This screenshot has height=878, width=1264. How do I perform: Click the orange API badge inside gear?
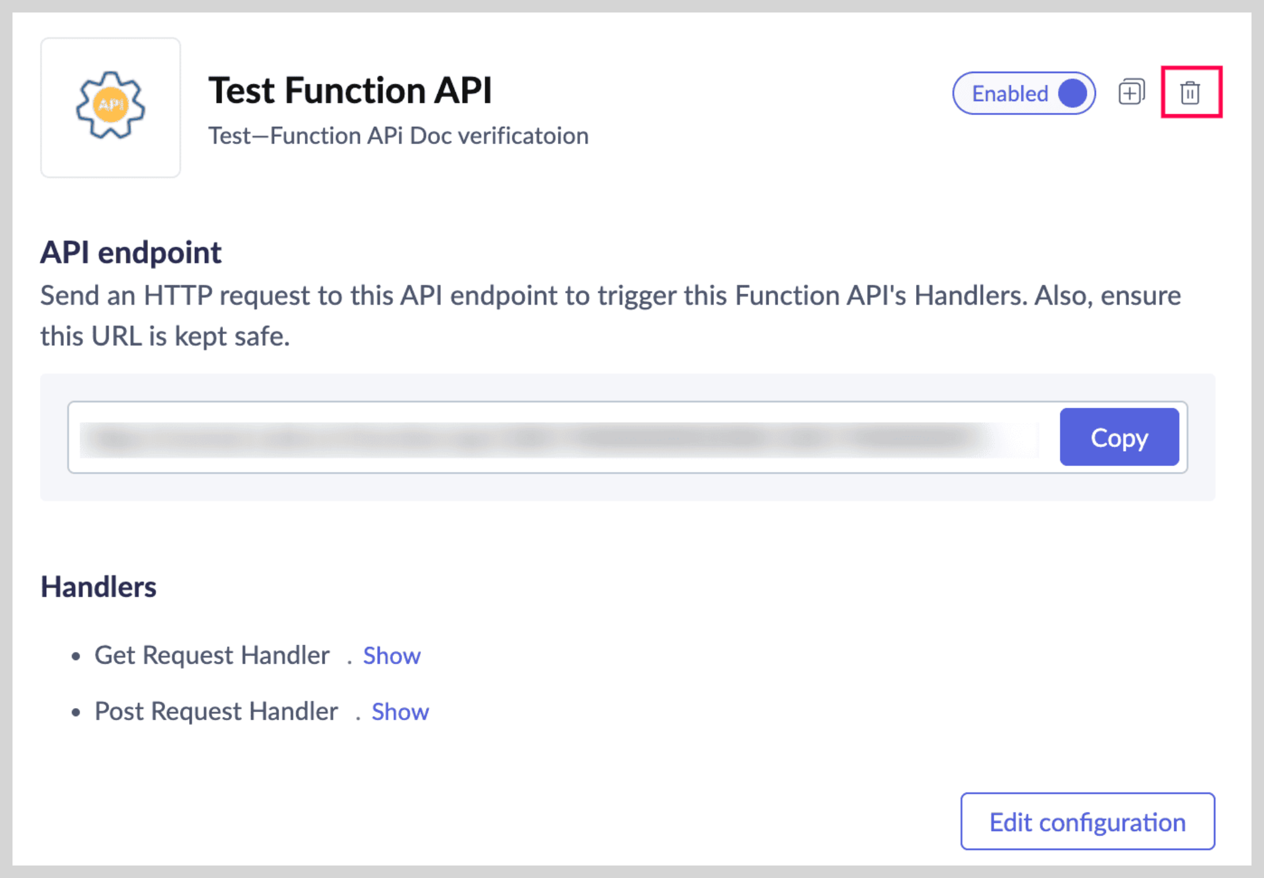coord(111,104)
